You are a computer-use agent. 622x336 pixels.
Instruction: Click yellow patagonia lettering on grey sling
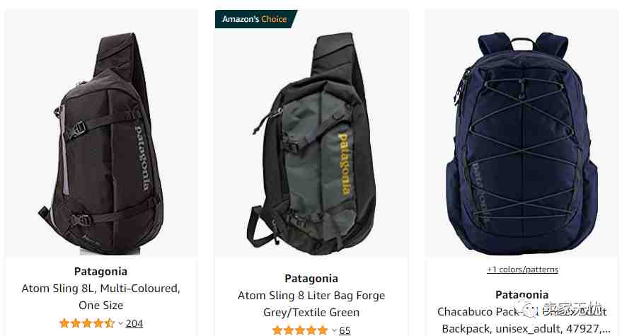345,164
